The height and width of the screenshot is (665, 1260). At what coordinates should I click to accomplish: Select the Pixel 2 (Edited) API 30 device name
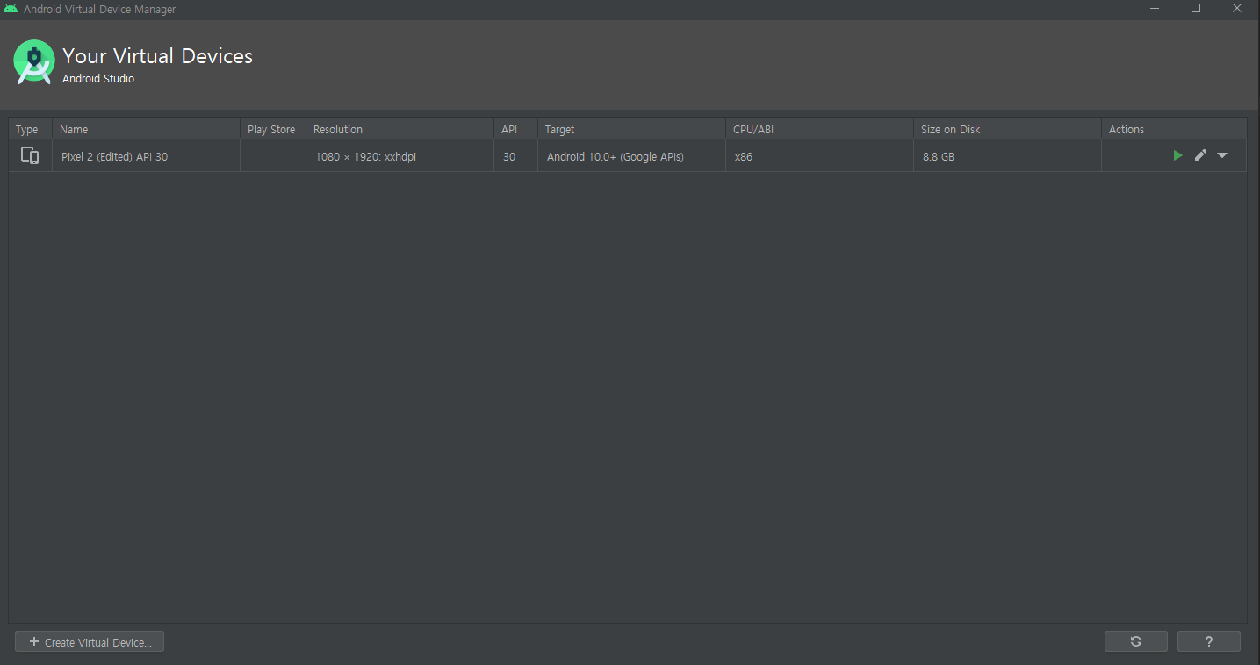[x=114, y=157]
